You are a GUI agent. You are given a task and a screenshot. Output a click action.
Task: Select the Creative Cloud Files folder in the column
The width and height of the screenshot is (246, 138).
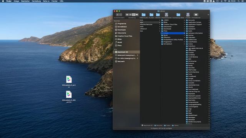point(173,25)
